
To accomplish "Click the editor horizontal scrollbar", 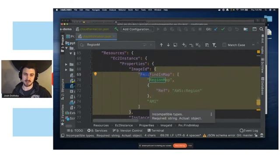I will point(115,121).
